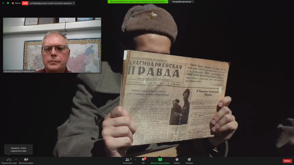This screenshot has height=165, width=294.
Task: Click the connect audio tooltip
Action: (19, 149)
